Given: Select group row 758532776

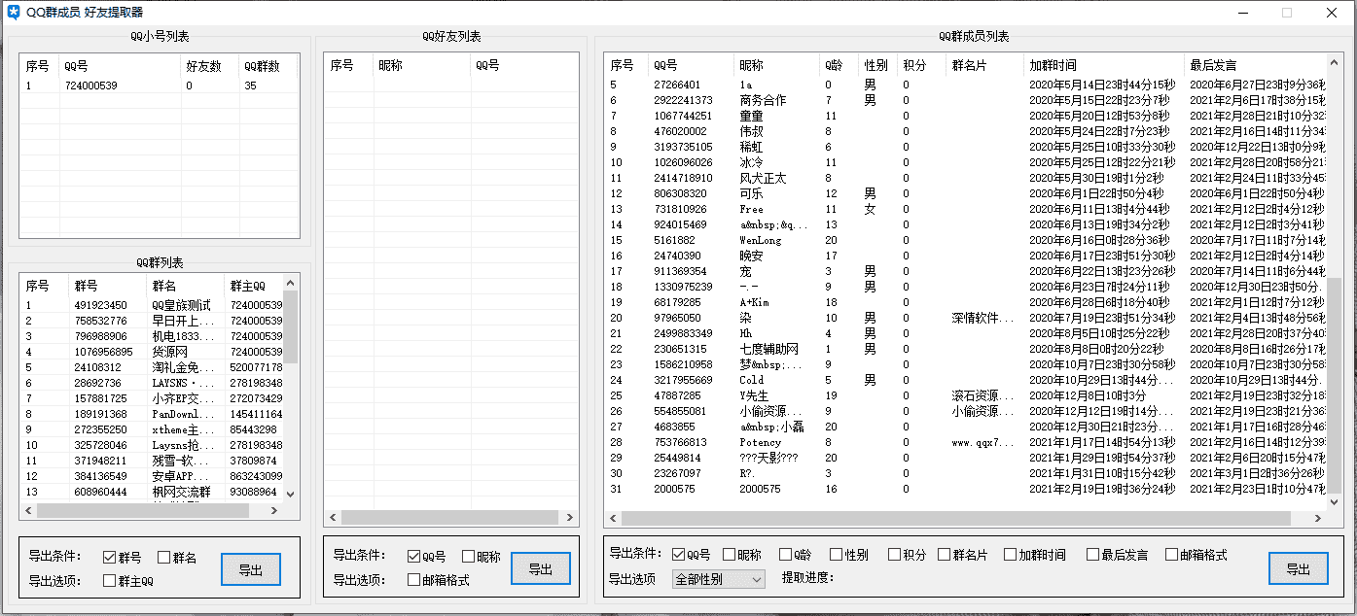Looking at the screenshot, I should click(x=152, y=321).
